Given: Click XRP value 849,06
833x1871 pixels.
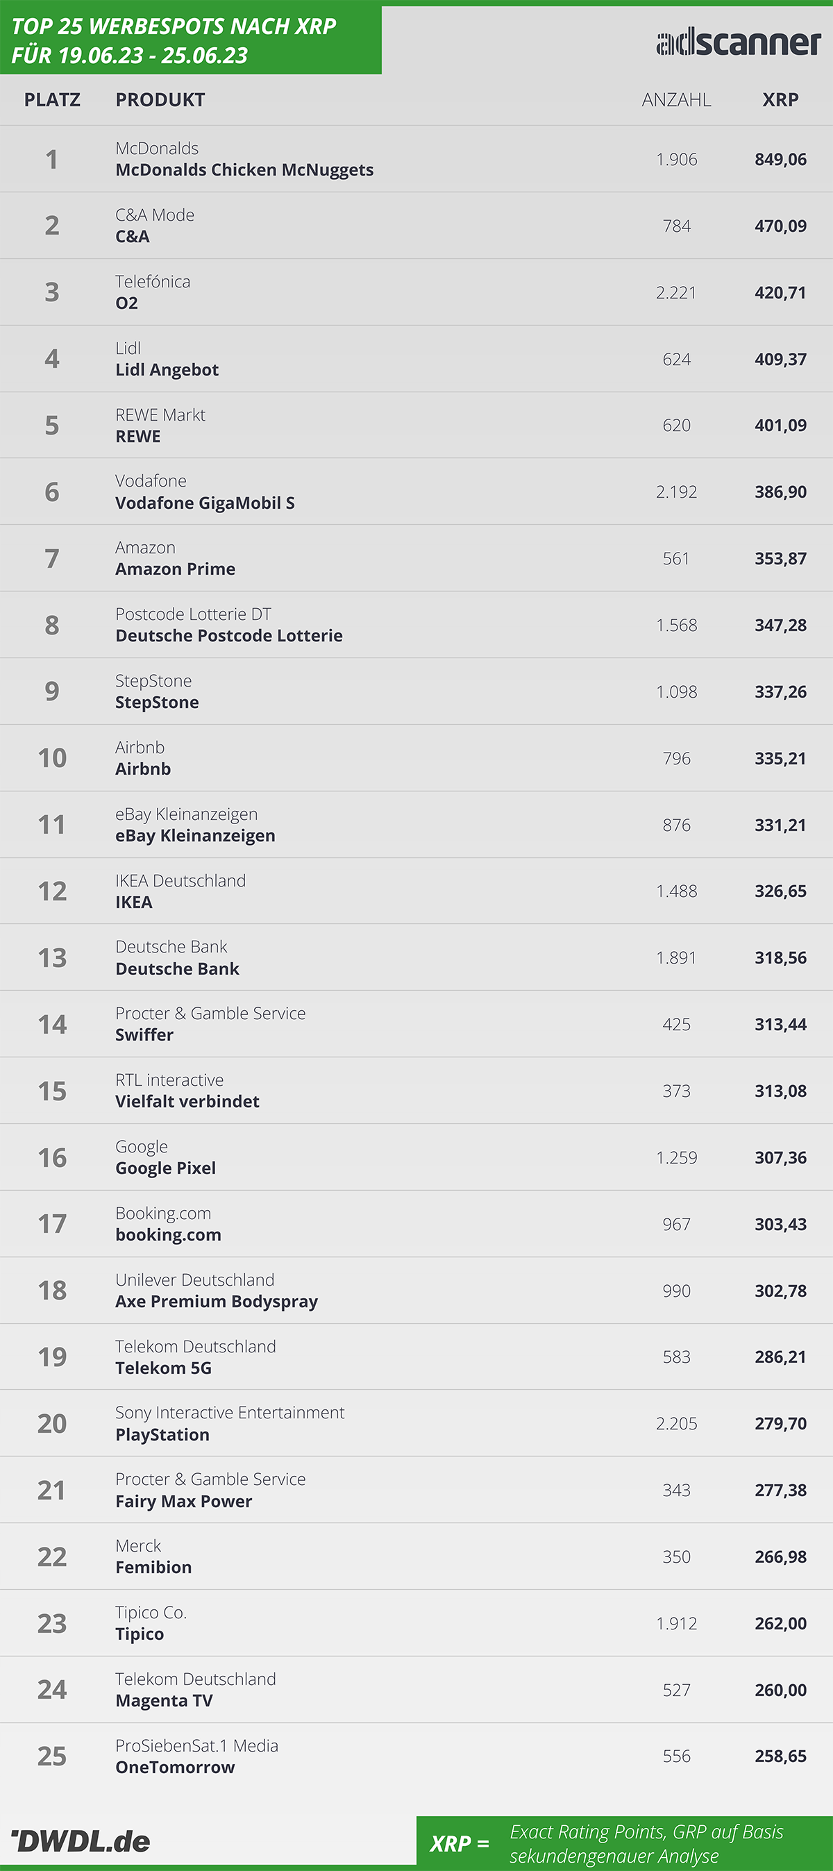Looking at the screenshot, I should click(781, 159).
